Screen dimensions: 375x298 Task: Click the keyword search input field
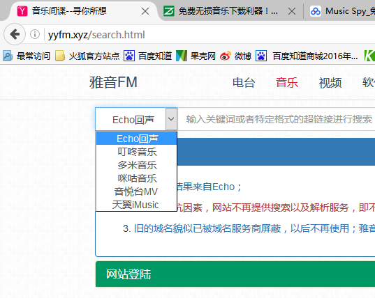click(277, 119)
